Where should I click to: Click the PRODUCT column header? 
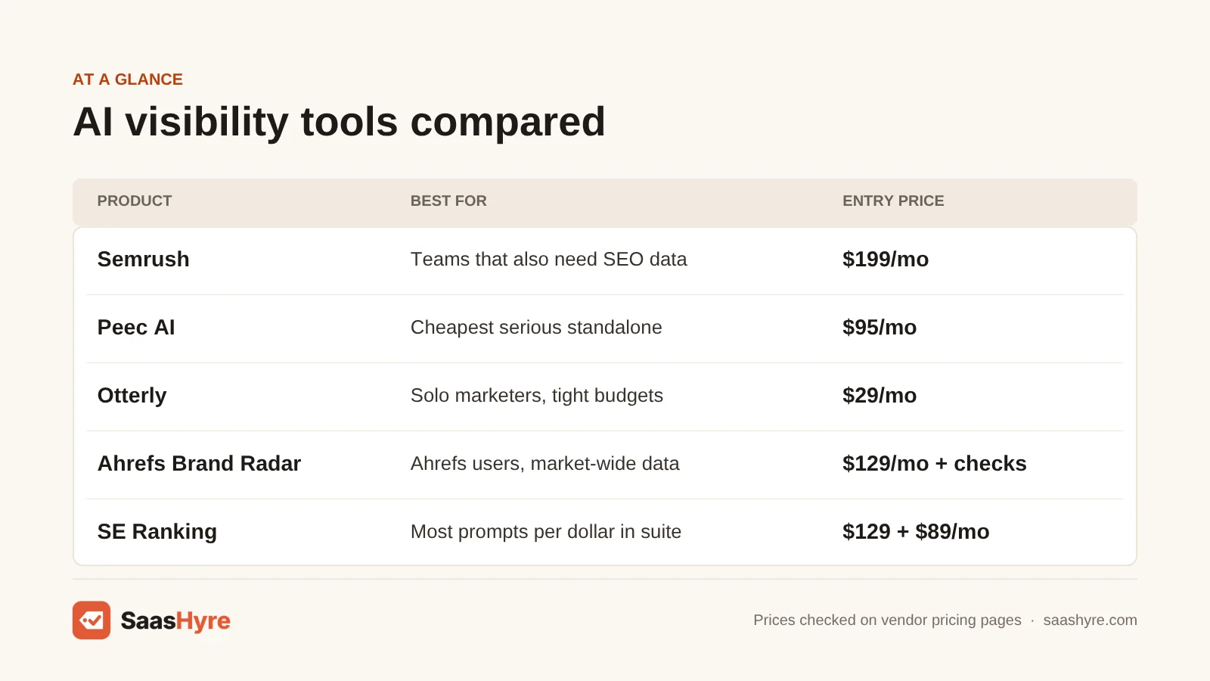pos(135,201)
